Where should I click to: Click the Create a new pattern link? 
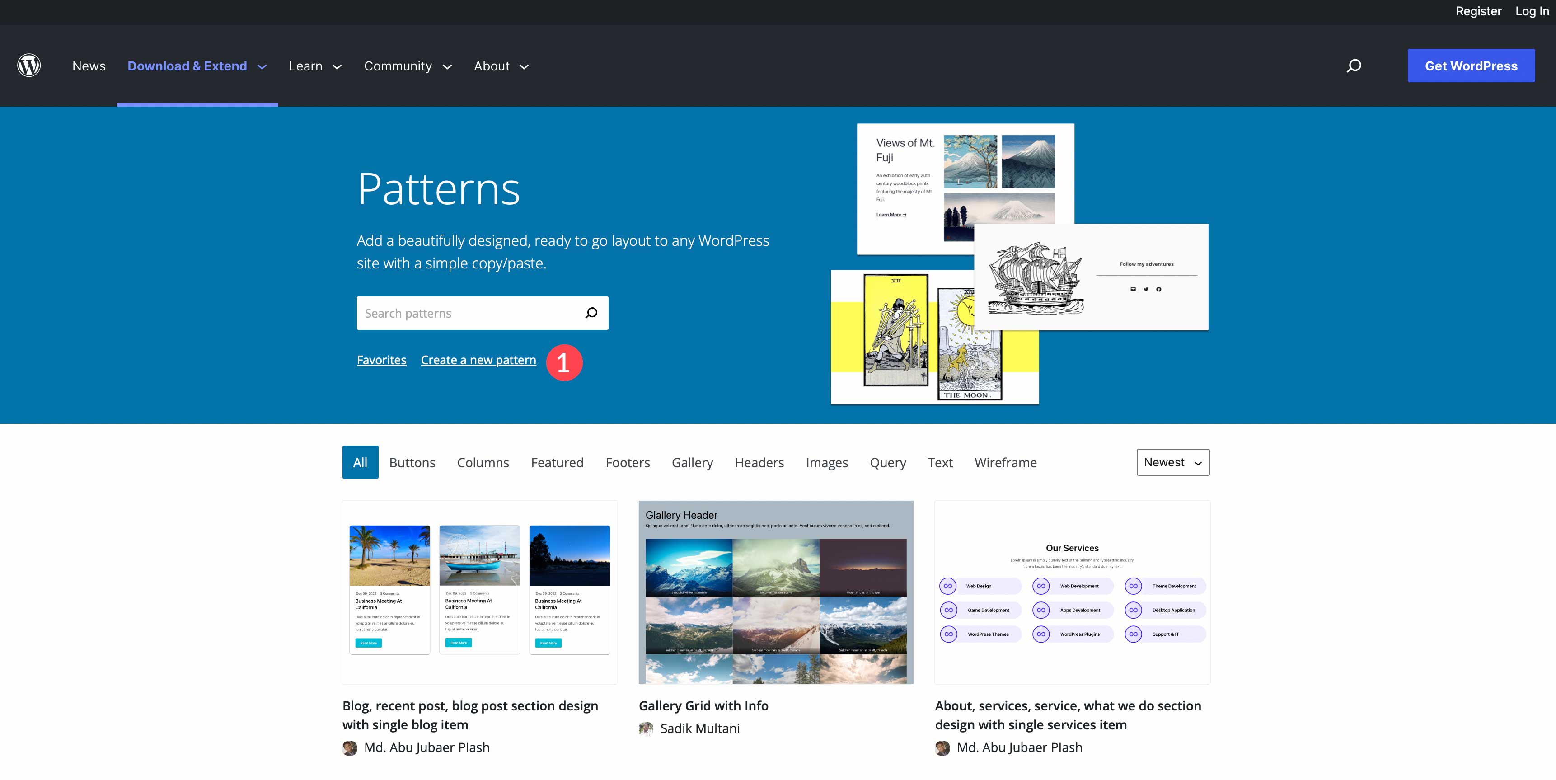[x=478, y=359]
